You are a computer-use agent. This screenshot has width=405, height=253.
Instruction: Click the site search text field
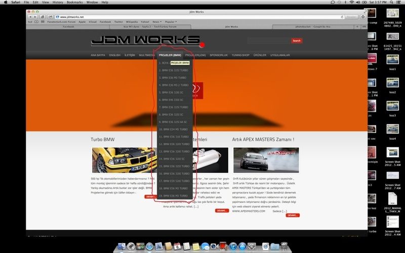[x=269, y=40]
